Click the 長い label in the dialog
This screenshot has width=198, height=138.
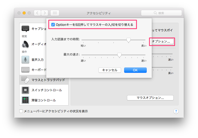pos(144,46)
